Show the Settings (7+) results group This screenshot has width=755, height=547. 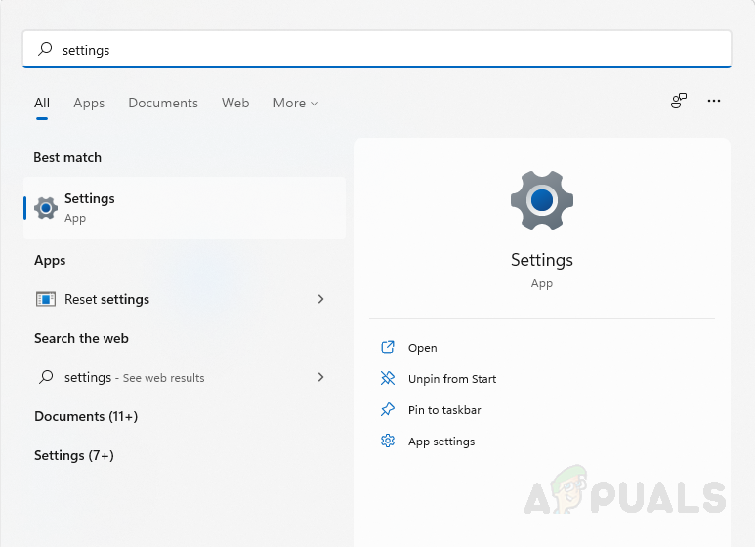[74, 455]
